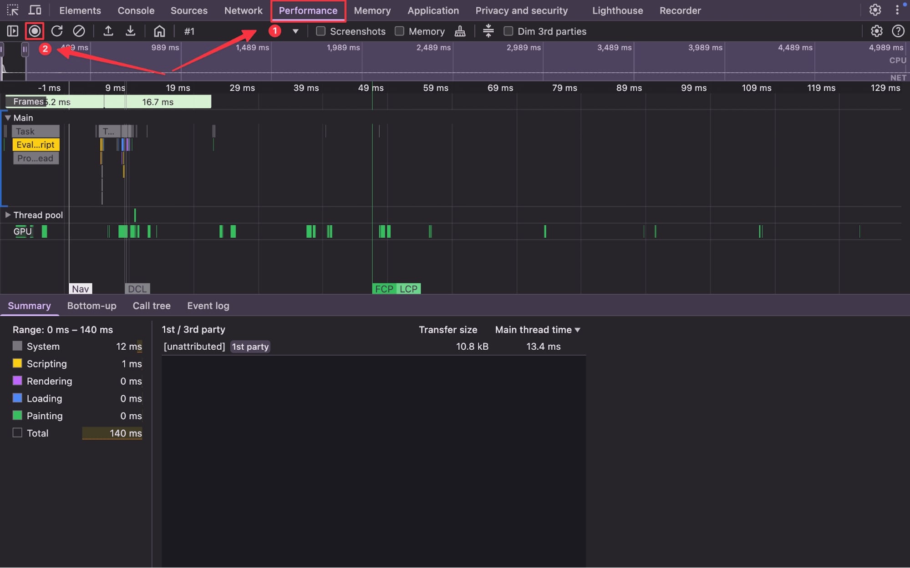The width and height of the screenshot is (910, 568).
Task: Open the Lighthouse panel
Action: click(617, 10)
